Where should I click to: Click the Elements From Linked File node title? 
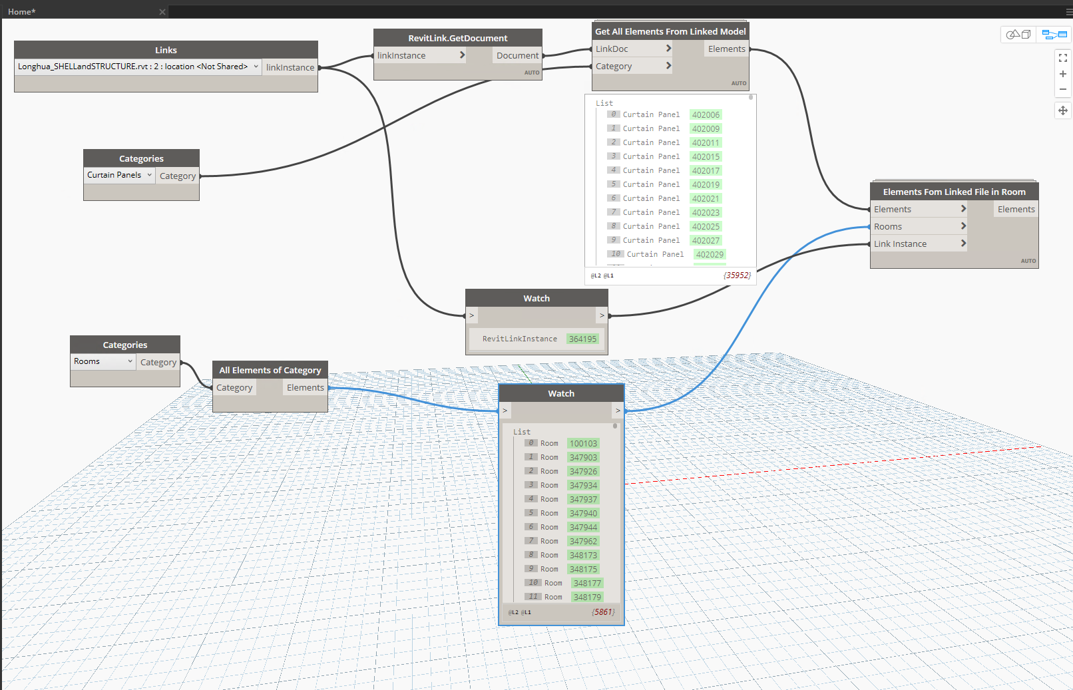(x=954, y=192)
